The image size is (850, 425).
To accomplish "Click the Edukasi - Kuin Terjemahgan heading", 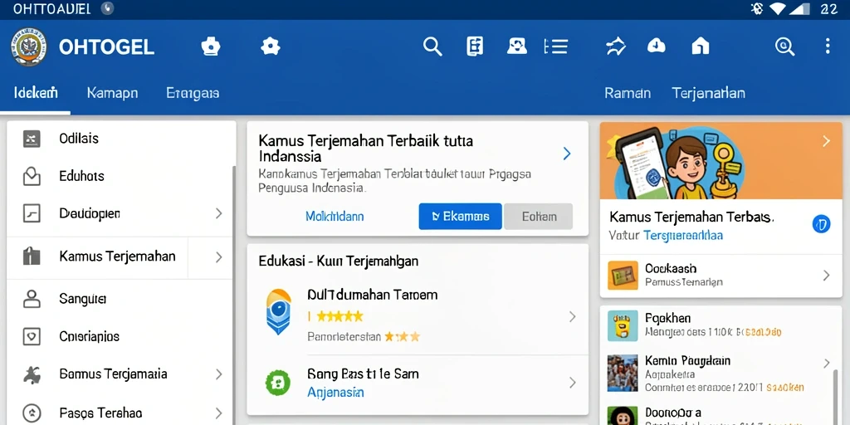I will [339, 261].
